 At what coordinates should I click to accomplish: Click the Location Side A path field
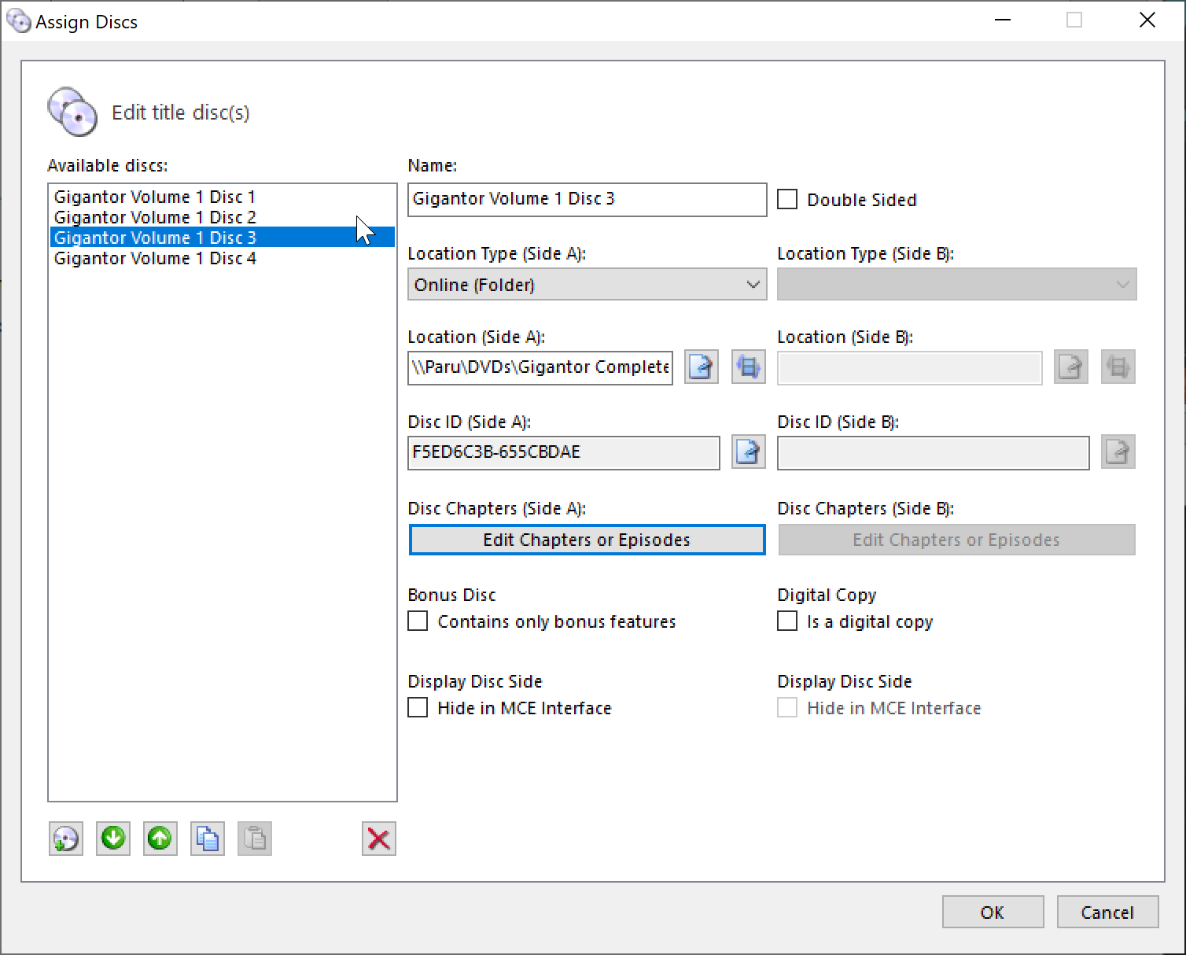tap(540, 367)
